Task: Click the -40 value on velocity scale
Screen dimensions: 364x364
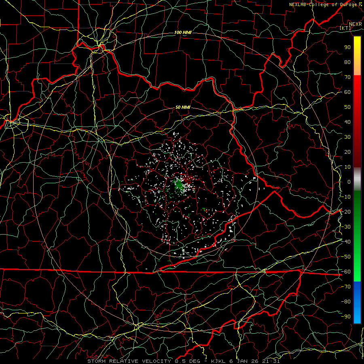Action: (346, 242)
